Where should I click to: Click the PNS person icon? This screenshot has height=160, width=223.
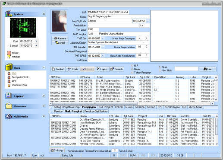coord(9,74)
